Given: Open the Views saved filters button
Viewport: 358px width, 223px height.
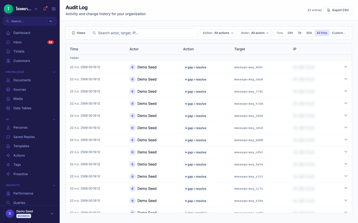Looking at the screenshot, I should [x=78, y=33].
